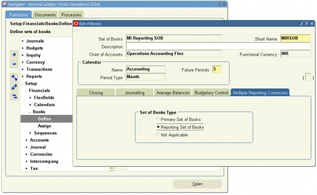Select Not Applicable radio option

[x=158, y=134]
